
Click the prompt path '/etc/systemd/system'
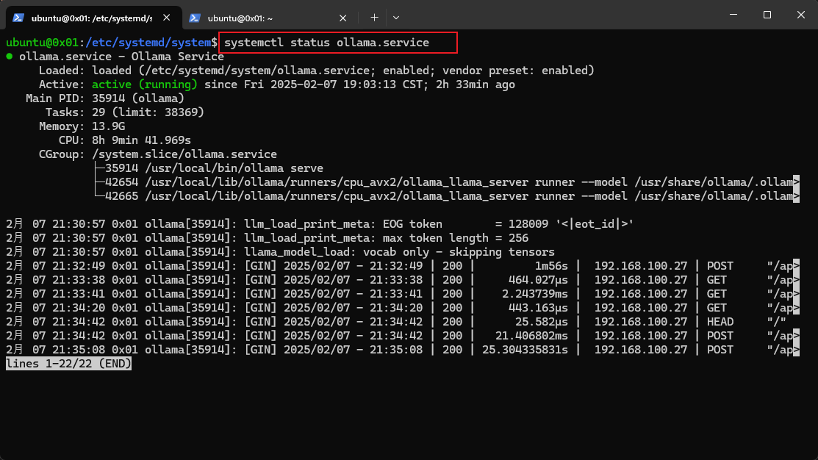[148, 43]
